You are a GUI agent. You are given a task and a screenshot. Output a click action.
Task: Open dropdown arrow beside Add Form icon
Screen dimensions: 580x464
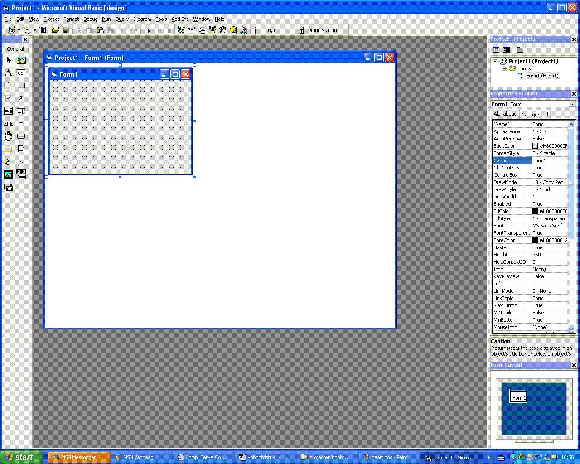34,30
